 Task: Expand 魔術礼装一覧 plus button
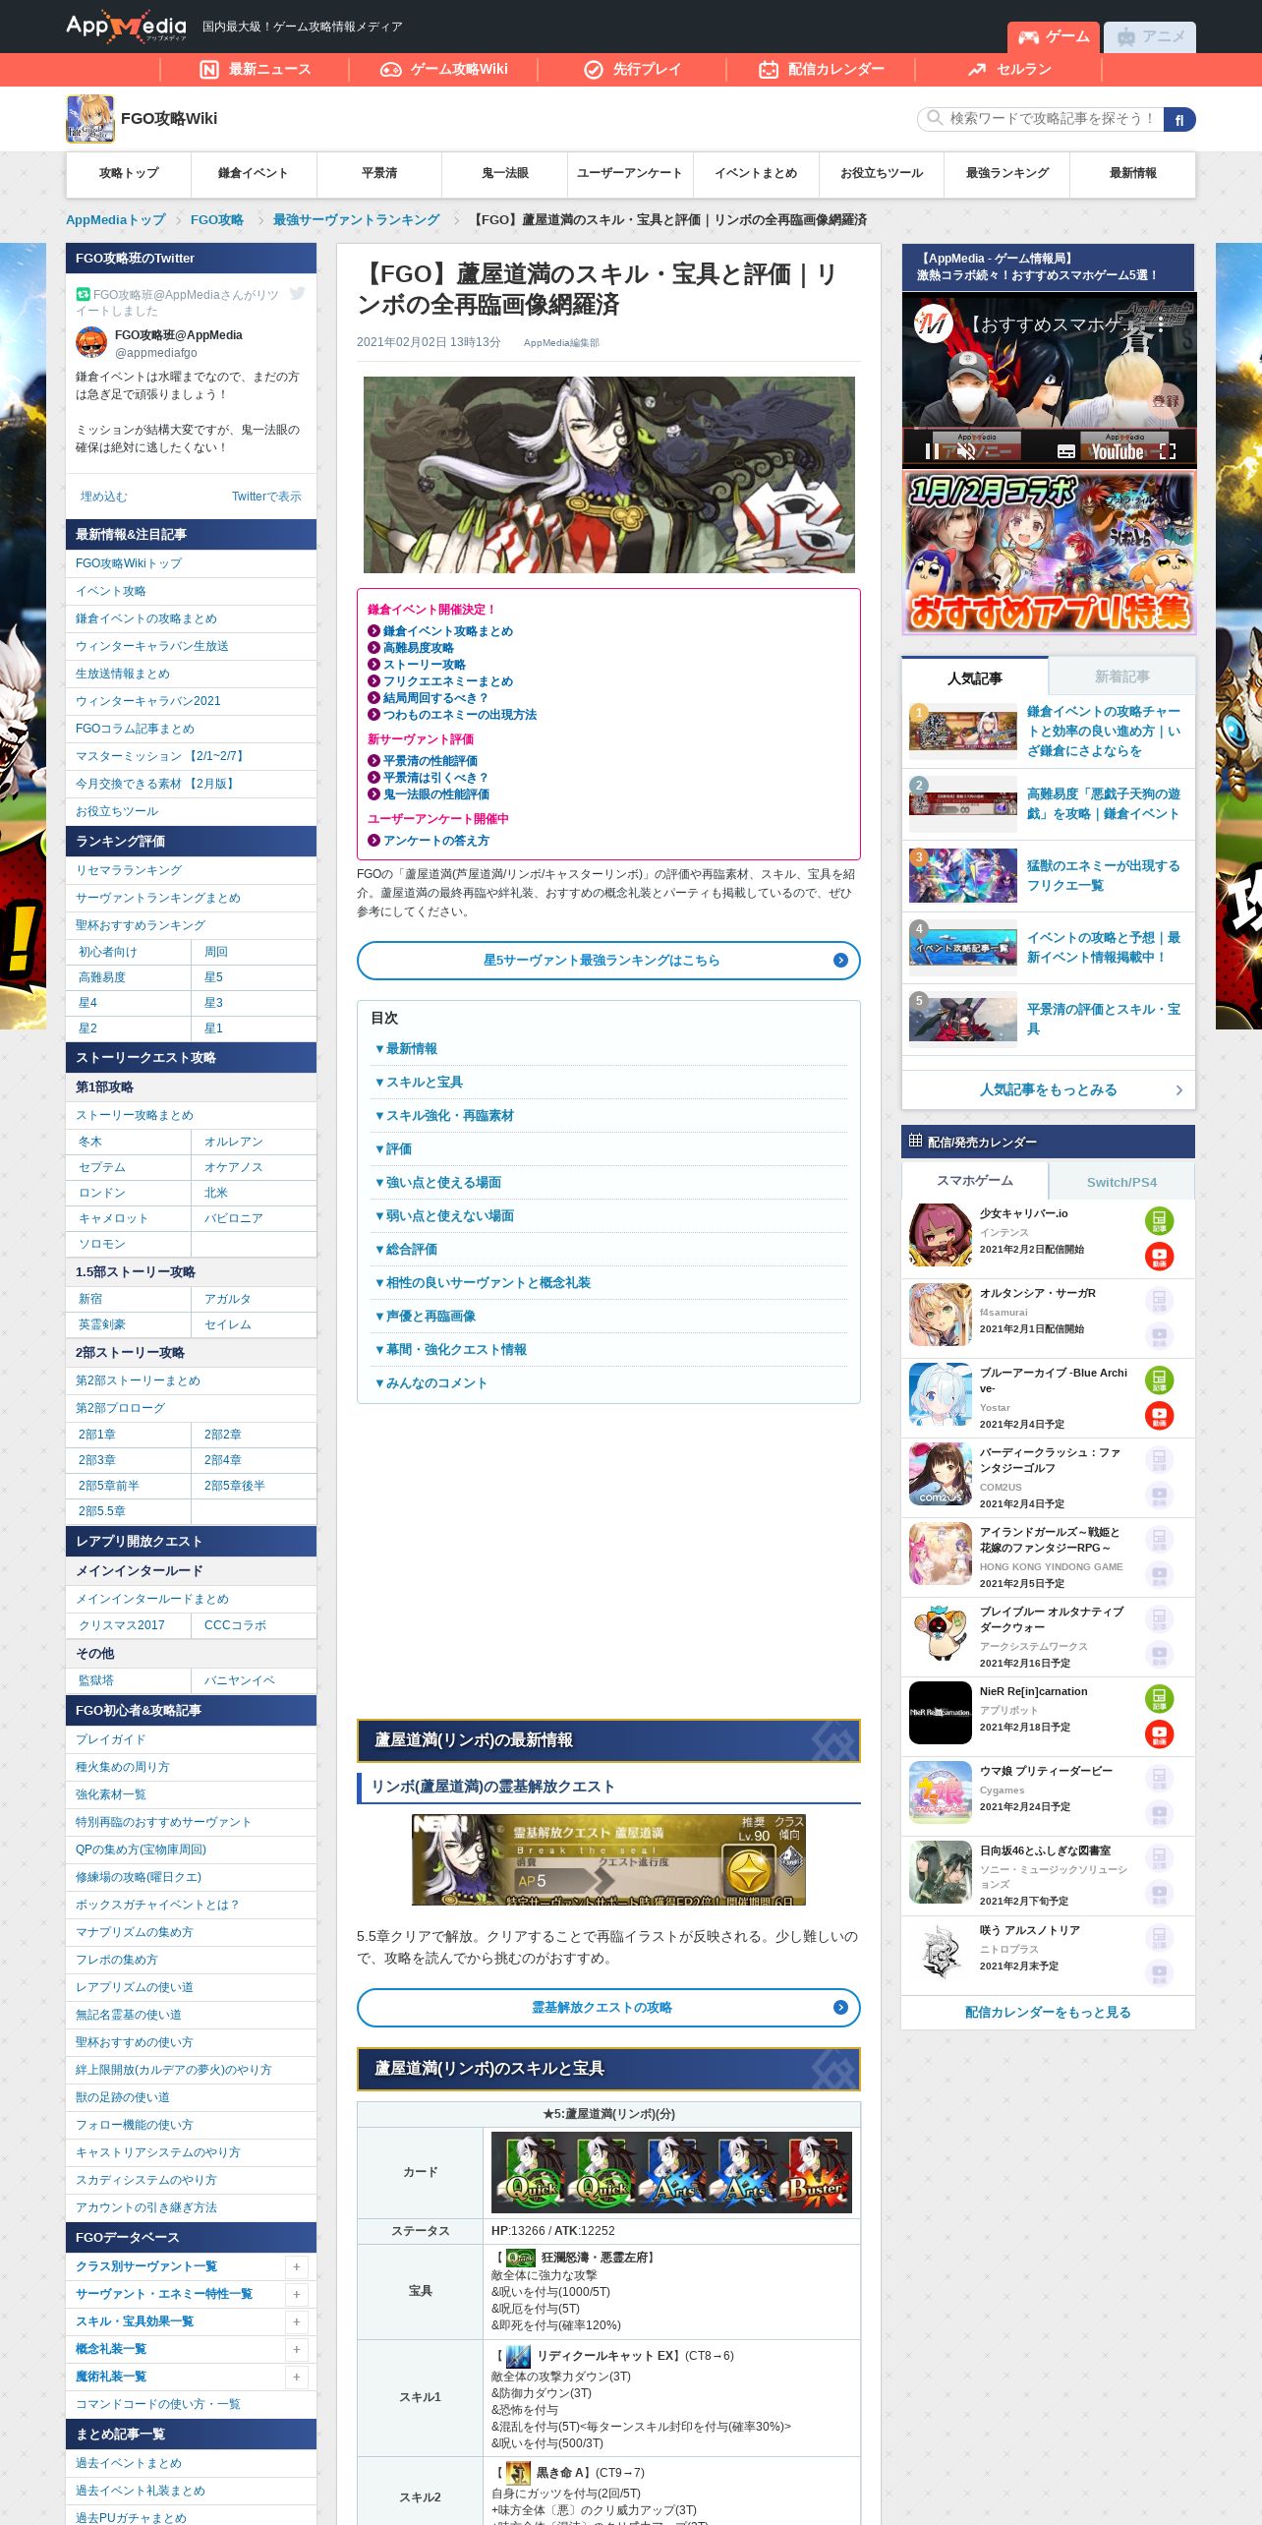(296, 2378)
